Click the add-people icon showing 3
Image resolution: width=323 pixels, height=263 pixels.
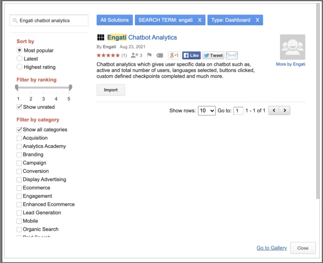tap(136, 55)
